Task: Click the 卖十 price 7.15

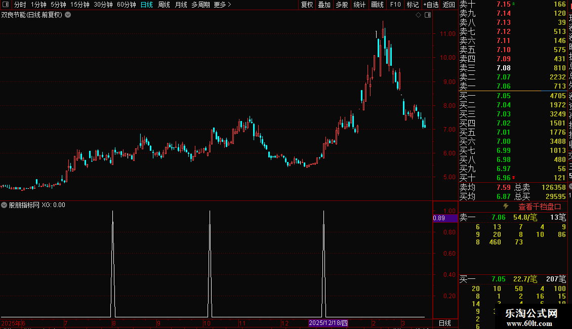Action: pyautogui.click(x=504, y=5)
